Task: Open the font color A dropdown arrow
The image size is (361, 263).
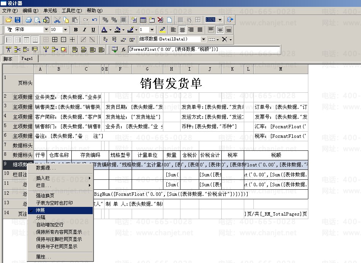Action: pos(110,30)
